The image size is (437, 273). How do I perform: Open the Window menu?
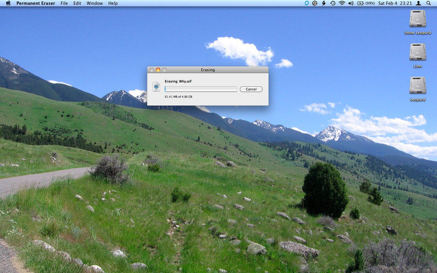(x=95, y=3)
